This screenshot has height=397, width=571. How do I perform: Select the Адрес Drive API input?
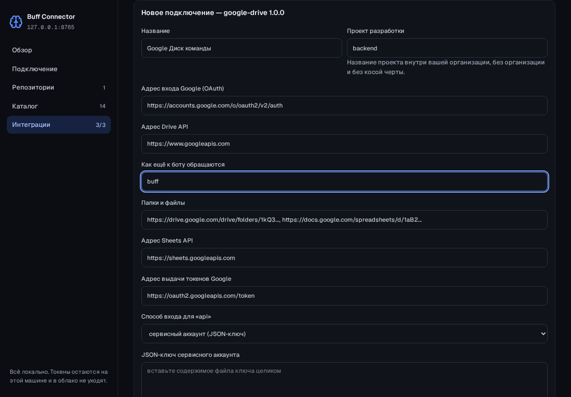[x=344, y=143]
